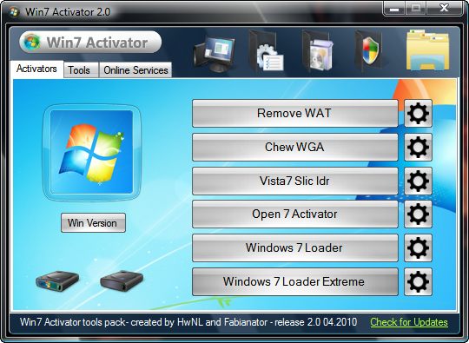The width and height of the screenshot is (469, 343).
Task: Click the status bar credits text by HwNL and Fabianator
Action: (188, 322)
